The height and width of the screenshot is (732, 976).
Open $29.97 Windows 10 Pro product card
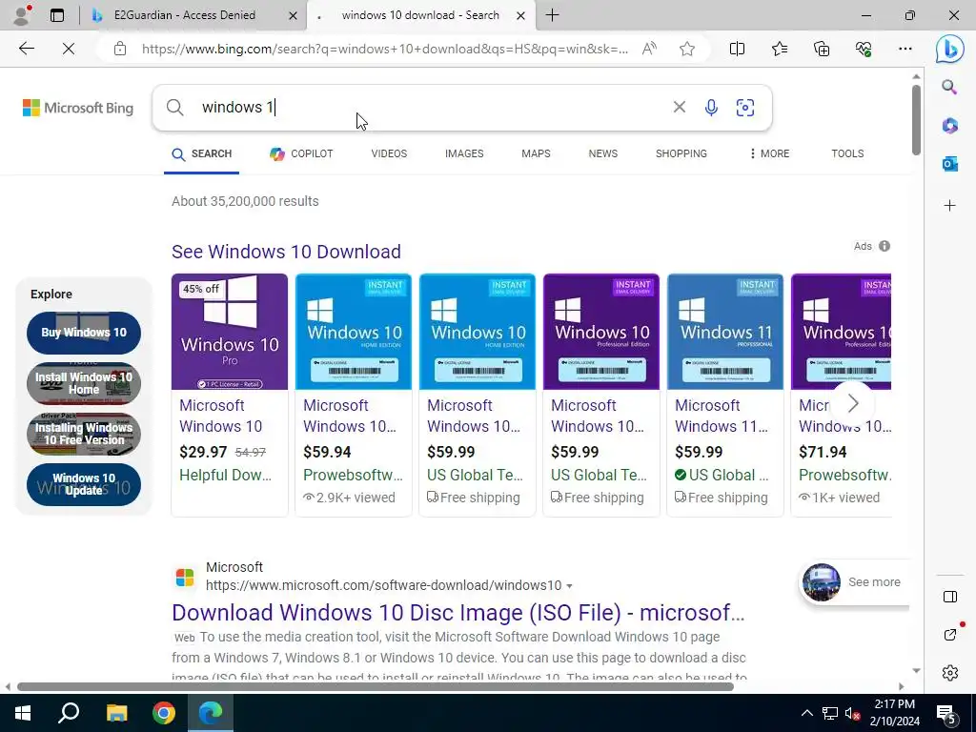[230, 395]
